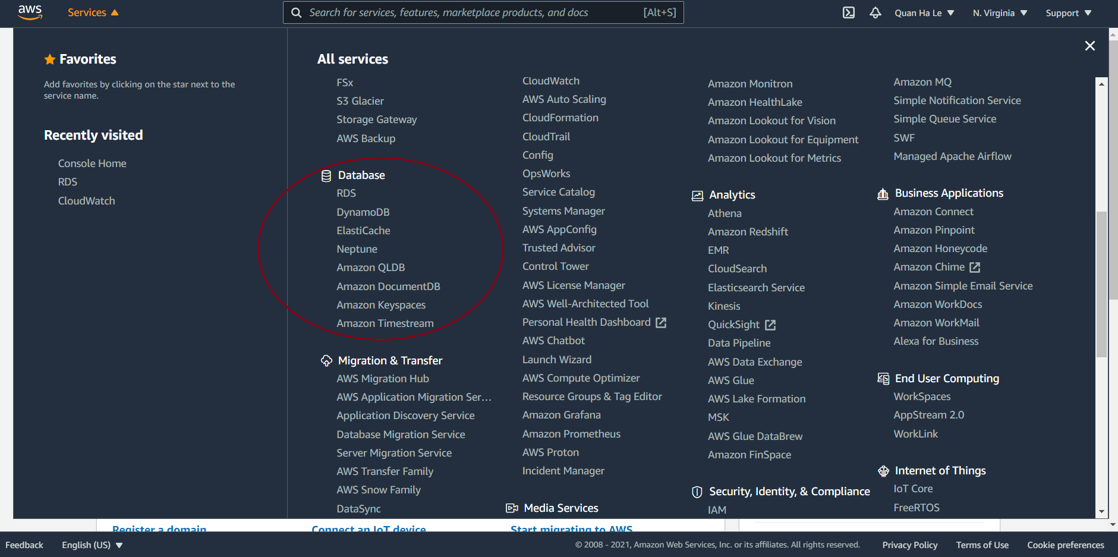Open Trusted Advisor
Viewport: 1118px width, 557px height.
[x=559, y=248]
